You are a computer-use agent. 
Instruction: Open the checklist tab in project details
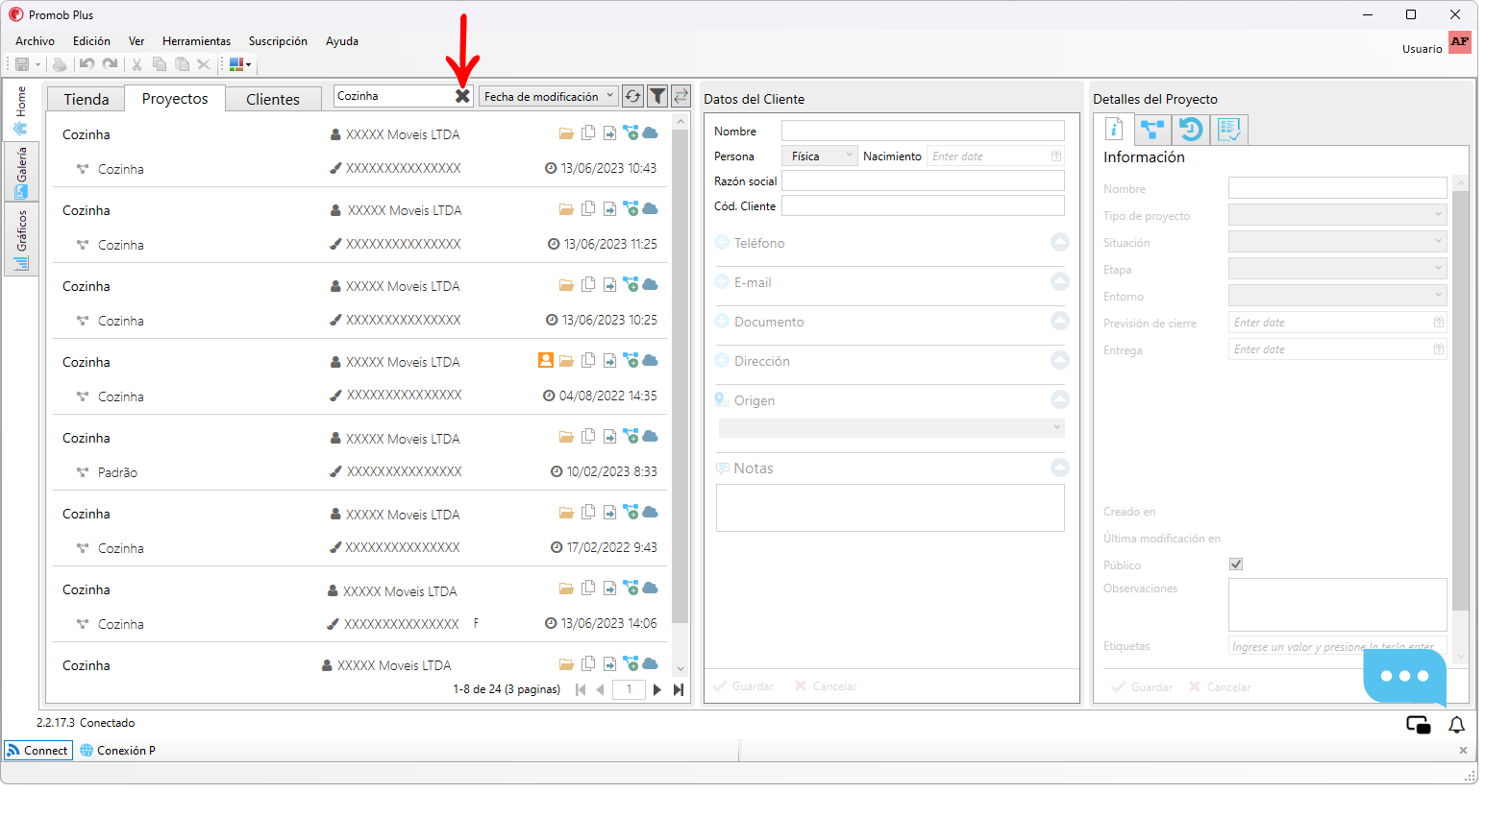click(x=1229, y=129)
